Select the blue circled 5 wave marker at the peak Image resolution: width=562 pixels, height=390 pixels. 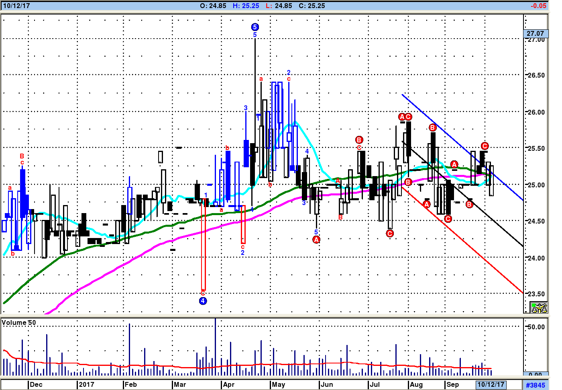tap(255, 27)
